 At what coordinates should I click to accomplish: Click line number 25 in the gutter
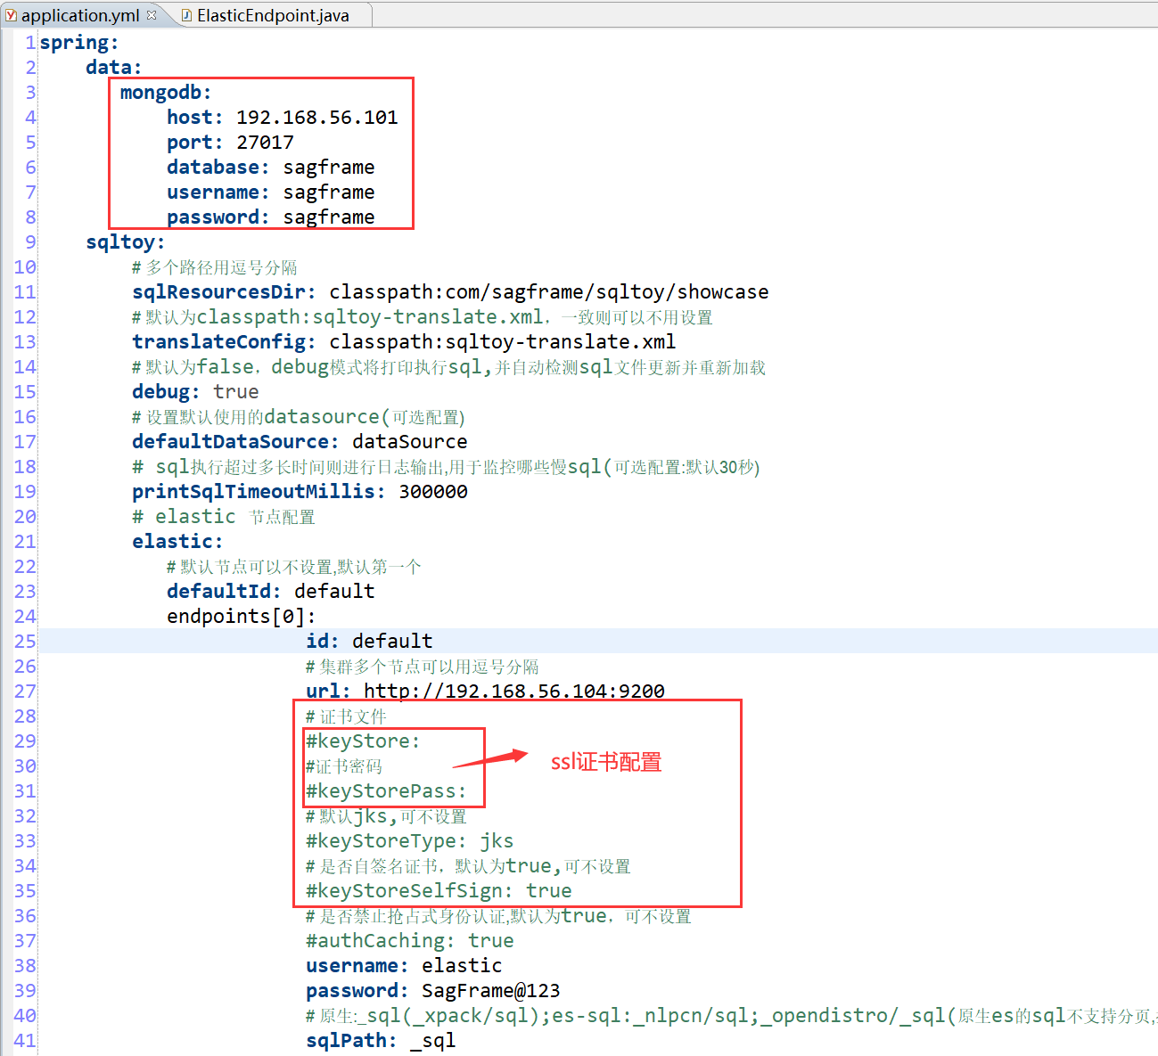point(25,642)
